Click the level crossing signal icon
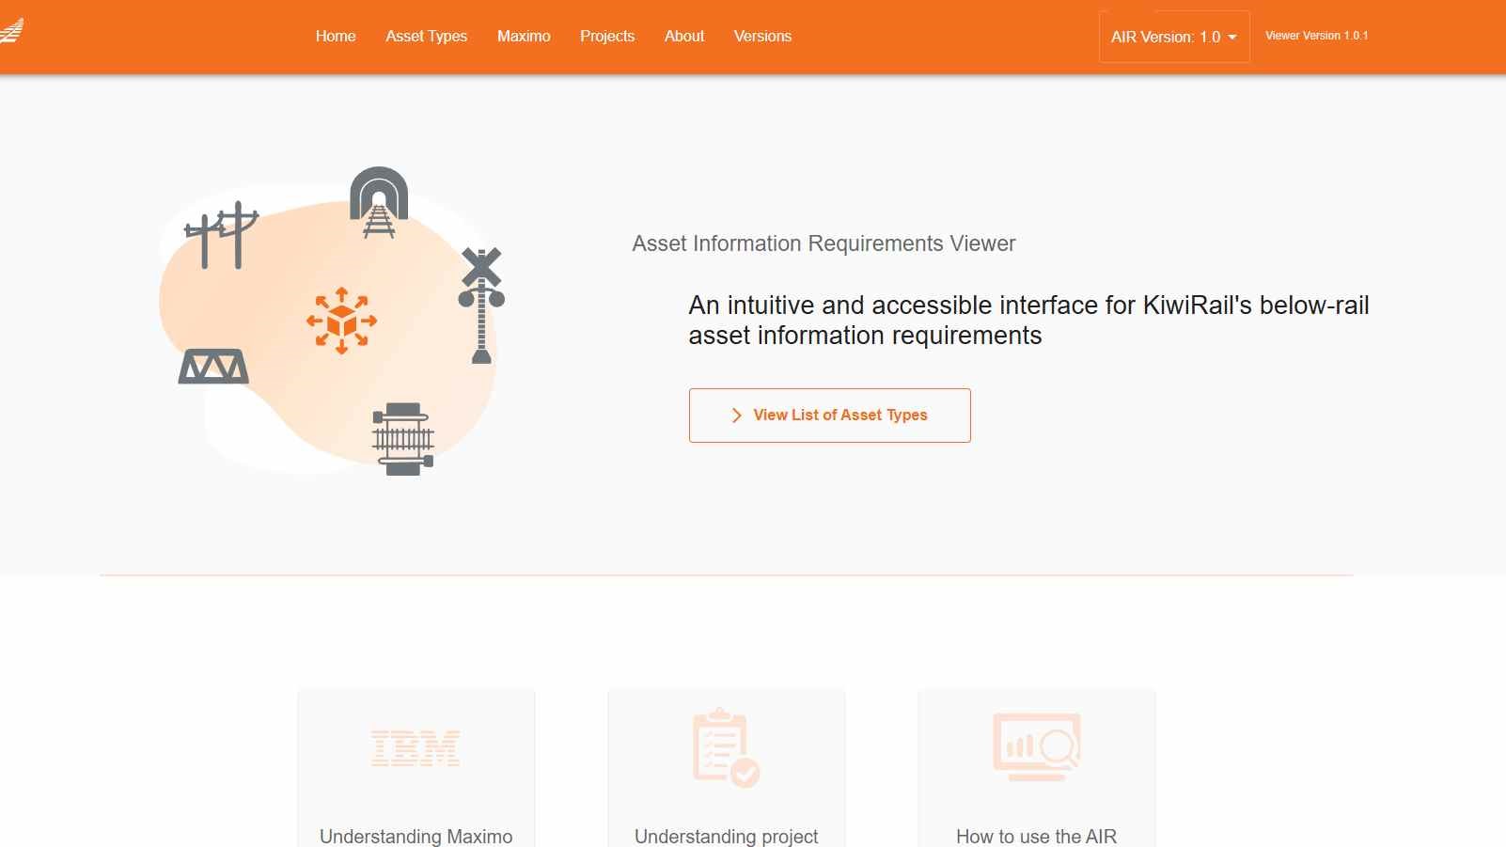Image resolution: width=1506 pixels, height=847 pixels. (x=481, y=306)
